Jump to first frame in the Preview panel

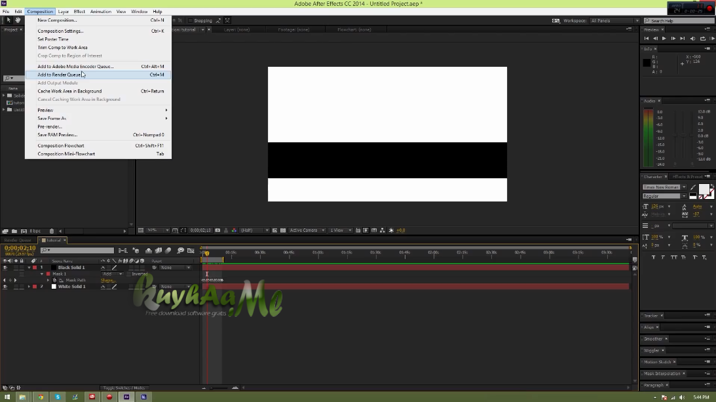click(646, 39)
